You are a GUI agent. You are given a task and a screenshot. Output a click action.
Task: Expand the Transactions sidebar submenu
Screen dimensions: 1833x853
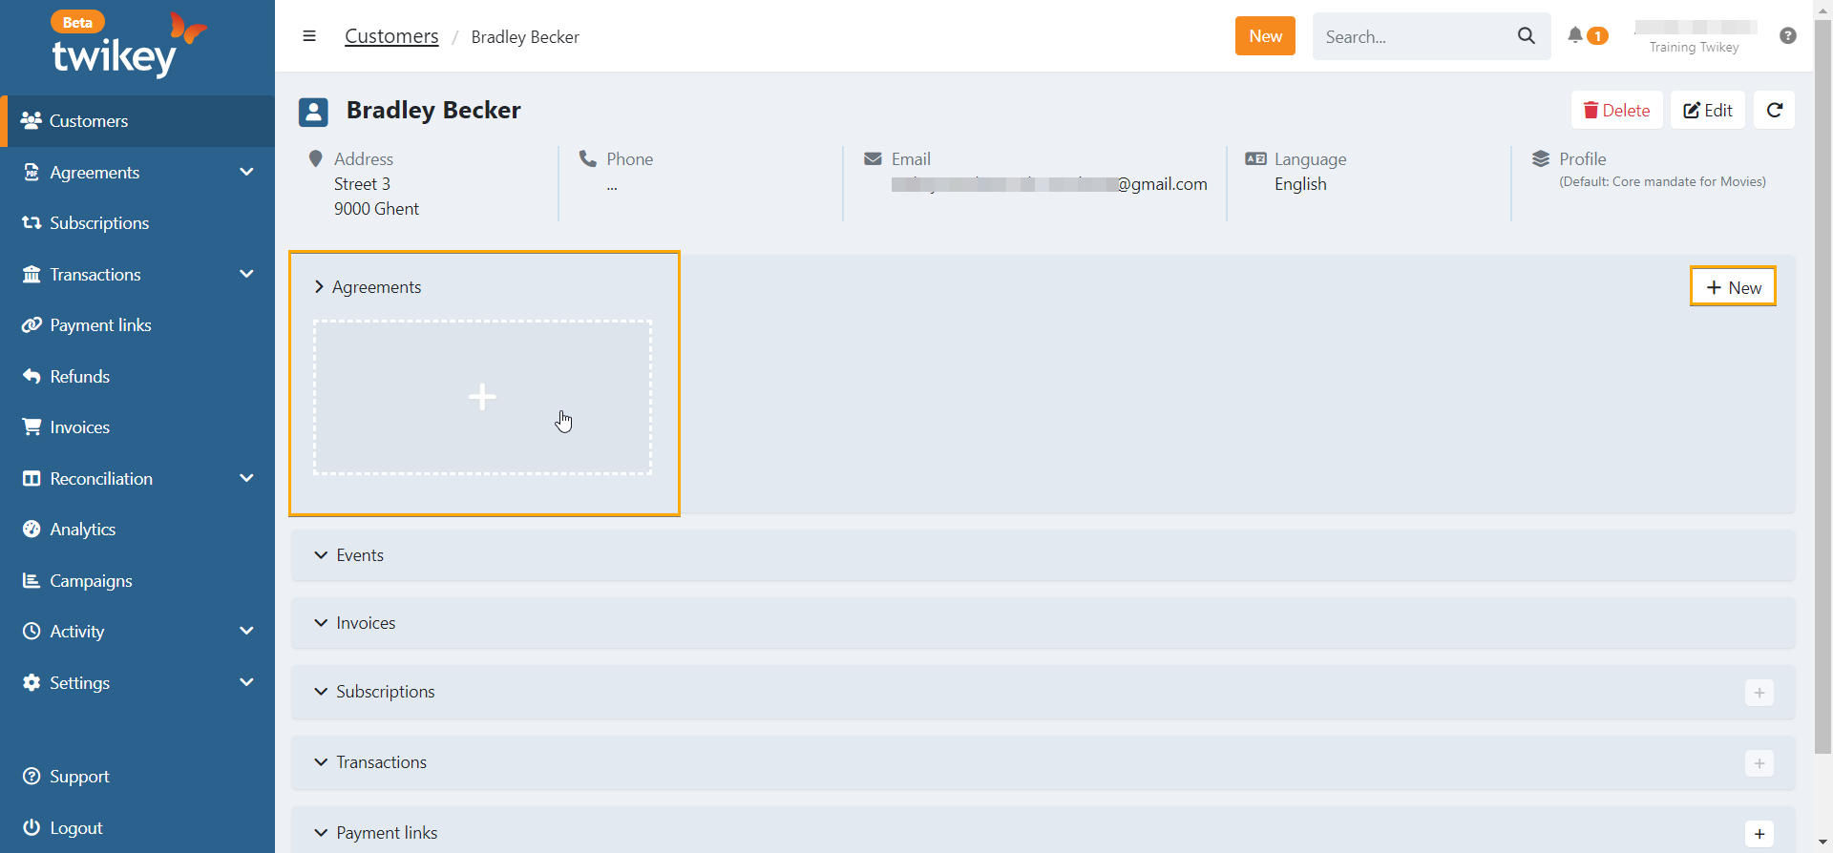point(246,275)
